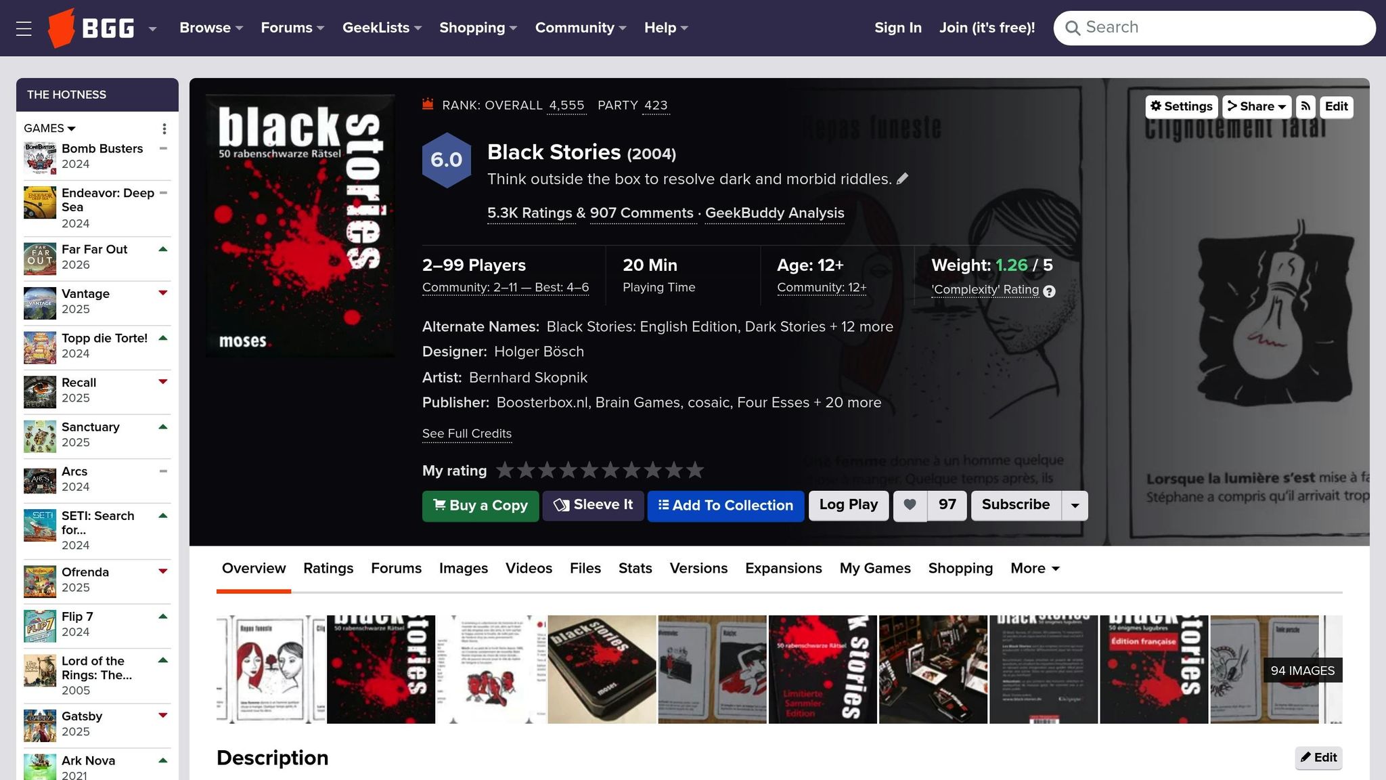Open the Images tab

[x=464, y=569]
